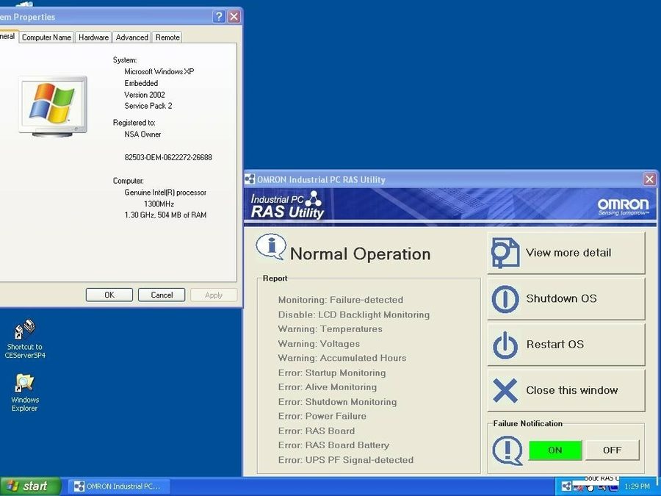The image size is (661, 496).
Task: Click 'Disable: LCD Backlight Monitoring' report line
Action: pos(354,315)
